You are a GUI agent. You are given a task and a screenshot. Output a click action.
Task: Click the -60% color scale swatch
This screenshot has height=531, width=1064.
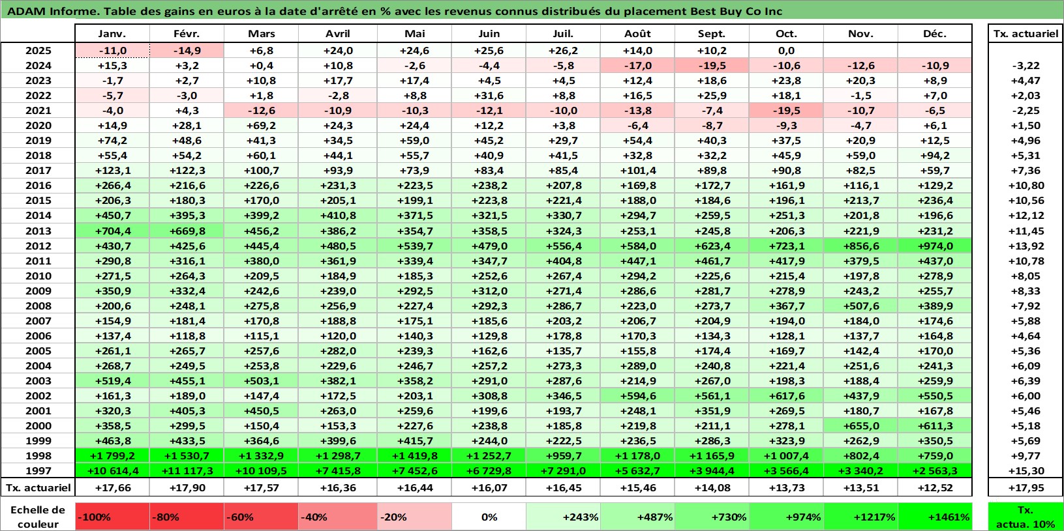coord(261,517)
